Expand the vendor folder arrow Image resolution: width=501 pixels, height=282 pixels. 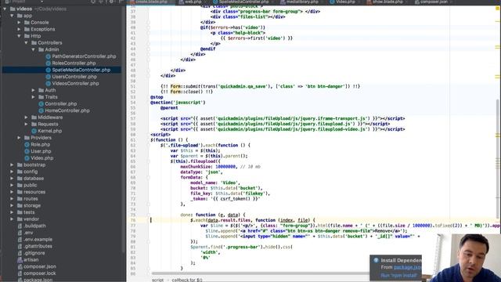click(x=13, y=219)
